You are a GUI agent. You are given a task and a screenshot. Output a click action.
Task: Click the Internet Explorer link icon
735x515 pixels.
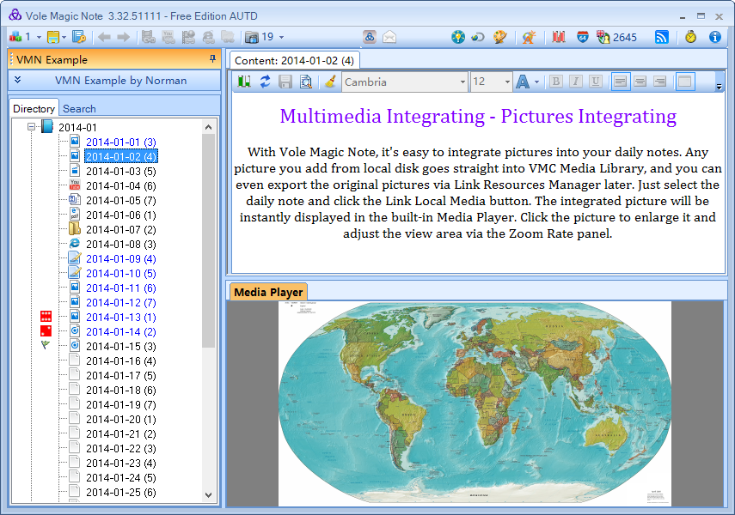point(208,37)
